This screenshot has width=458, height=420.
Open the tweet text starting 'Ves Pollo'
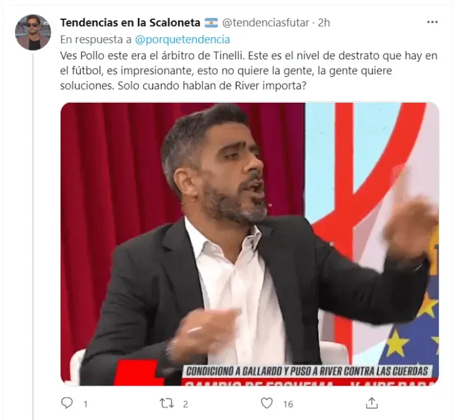(249, 71)
